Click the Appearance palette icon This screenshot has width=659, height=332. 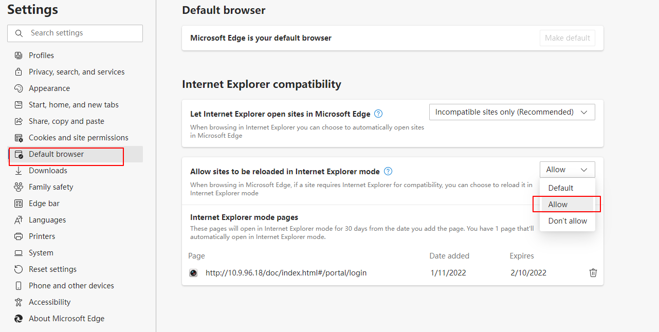coord(19,88)
